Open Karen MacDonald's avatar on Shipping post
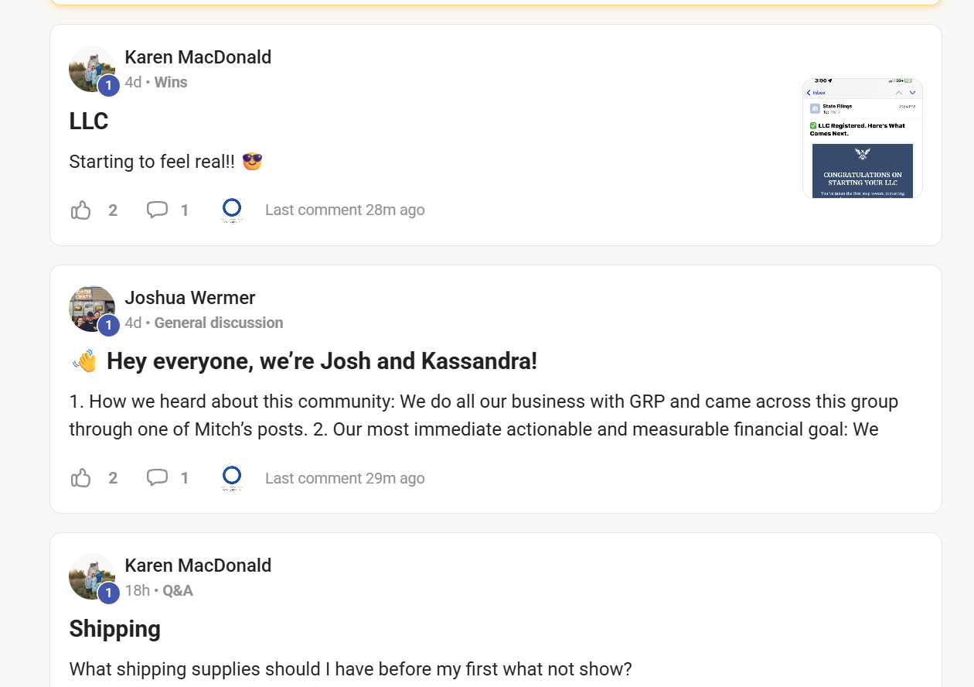Viewport: 974px width, 687px height. point(92,576)
